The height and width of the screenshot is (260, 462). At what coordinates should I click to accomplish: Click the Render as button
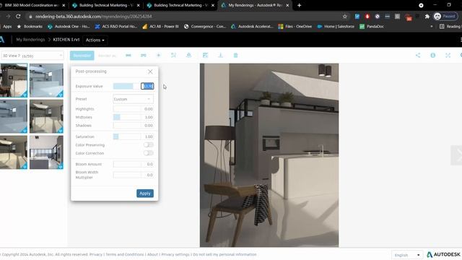(107, 56)
